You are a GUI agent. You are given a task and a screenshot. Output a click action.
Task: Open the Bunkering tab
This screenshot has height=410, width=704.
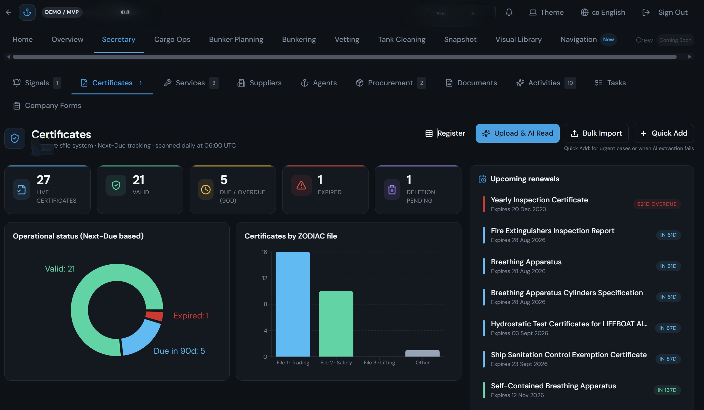point(299,39)
